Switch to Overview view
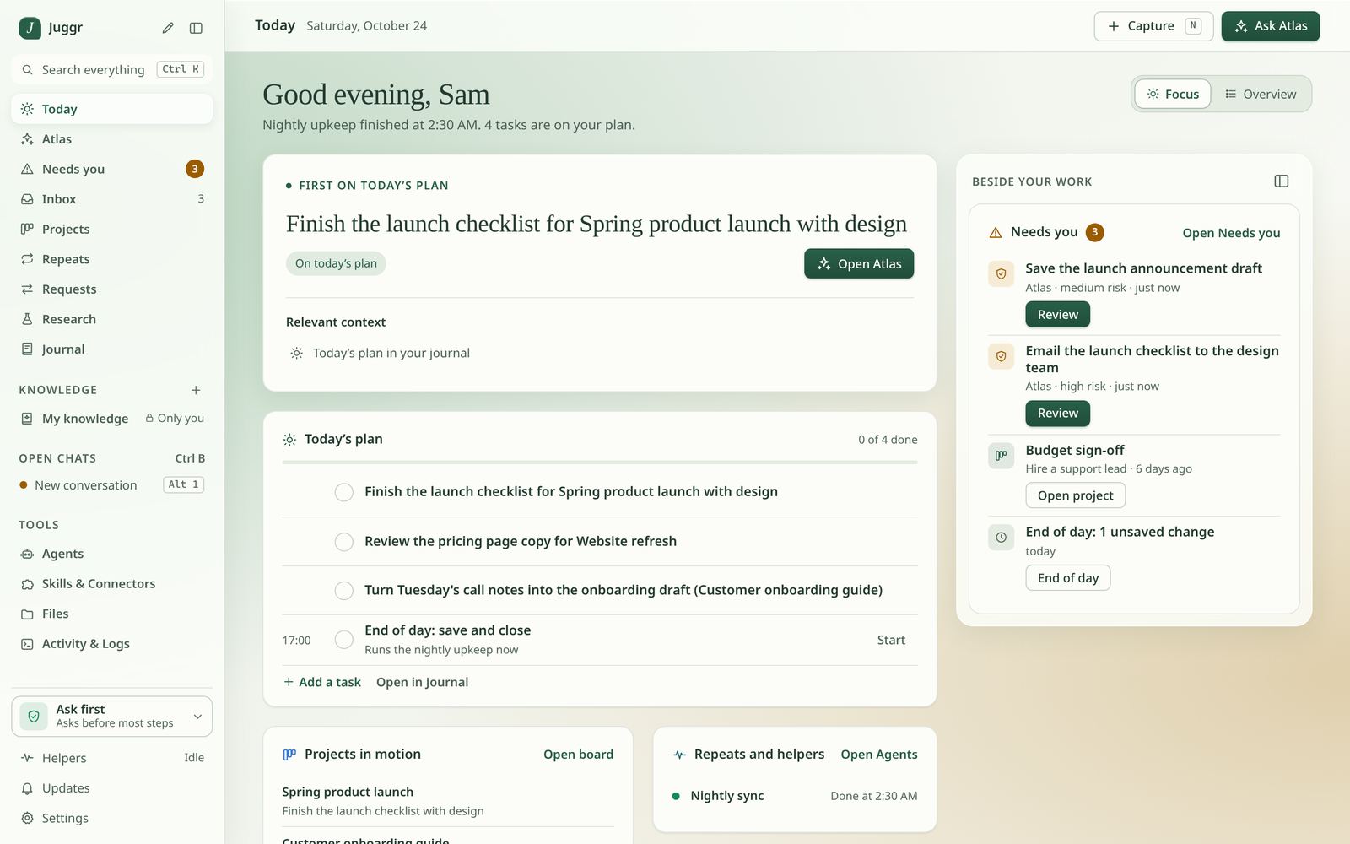Image resolution: width=1350 pixels, height=844 pixels. (x=1261, y=95)
